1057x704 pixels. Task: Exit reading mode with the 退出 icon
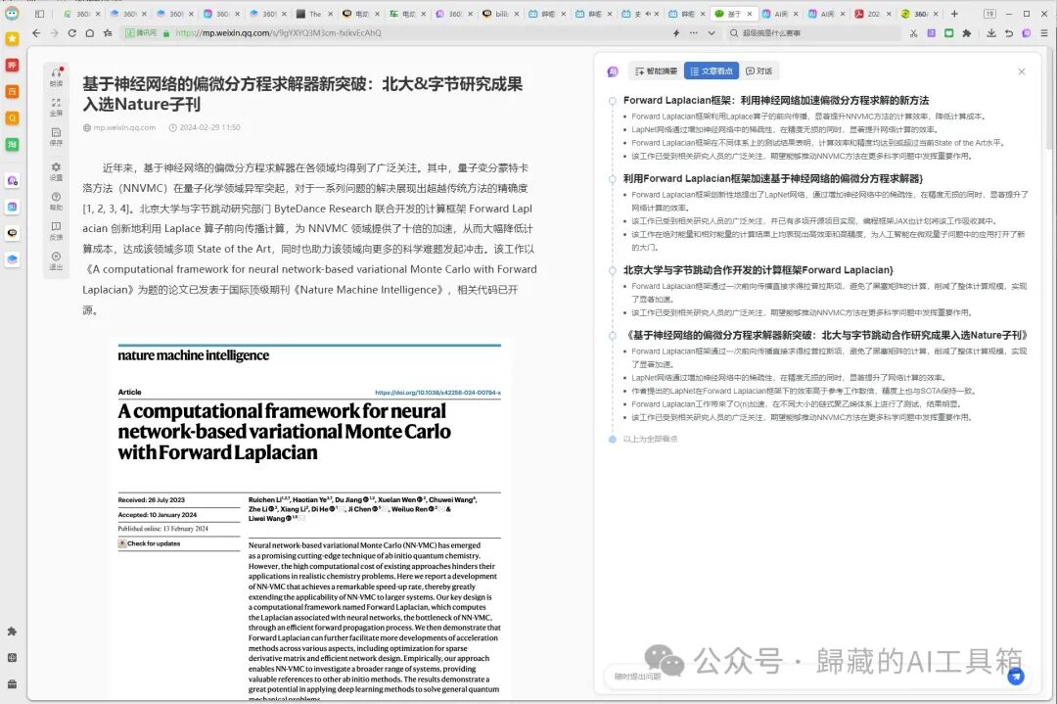(57, 260)
